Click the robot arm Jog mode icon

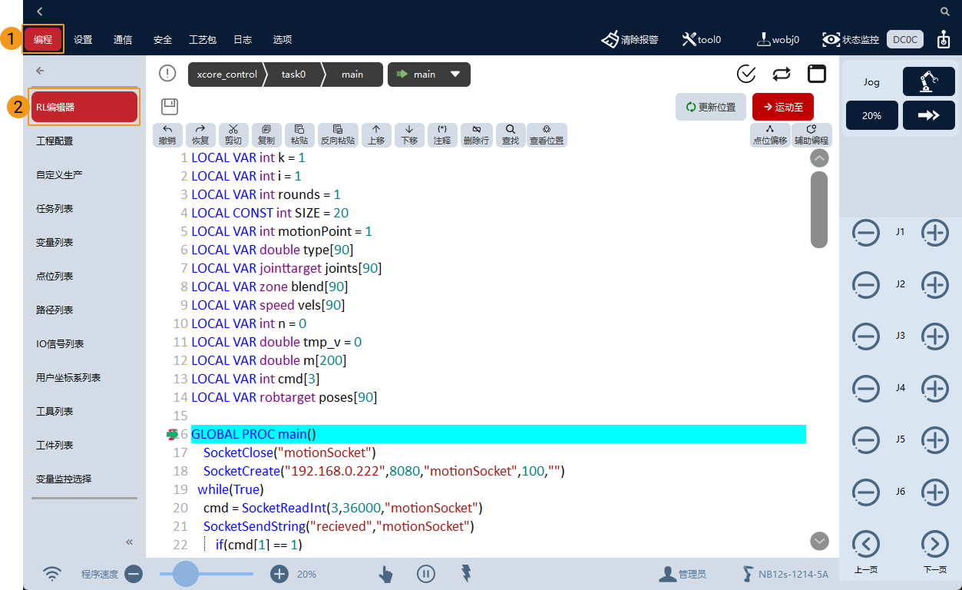pyautogui.click(x=929, y=81)
